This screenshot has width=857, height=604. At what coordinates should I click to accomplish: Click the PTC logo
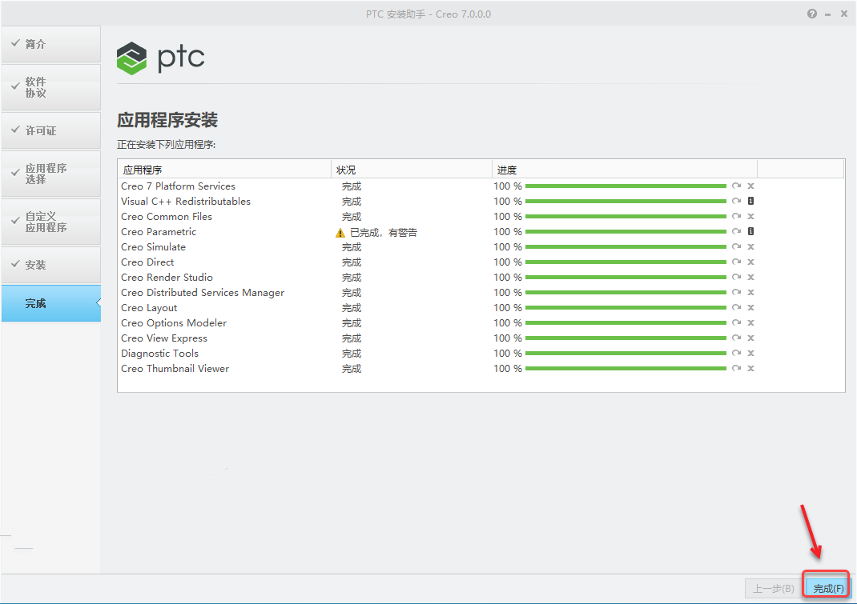click(161, 58)
